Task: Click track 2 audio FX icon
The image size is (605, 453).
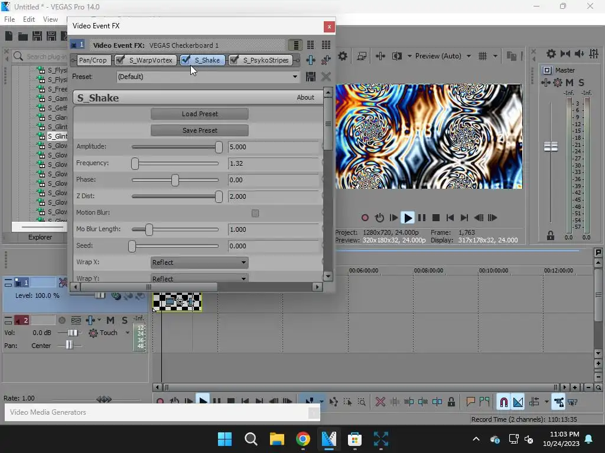Action: pos(90,320)
